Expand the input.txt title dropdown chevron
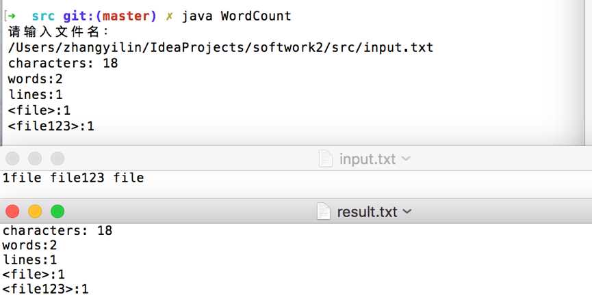Viewport: 592px width, 308px height. click(x=406, y=159)
